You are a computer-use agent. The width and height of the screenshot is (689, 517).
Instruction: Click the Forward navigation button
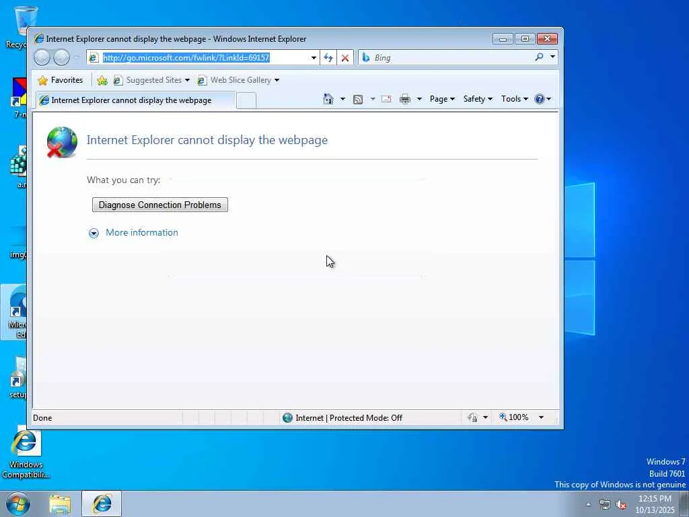(61, 58)
